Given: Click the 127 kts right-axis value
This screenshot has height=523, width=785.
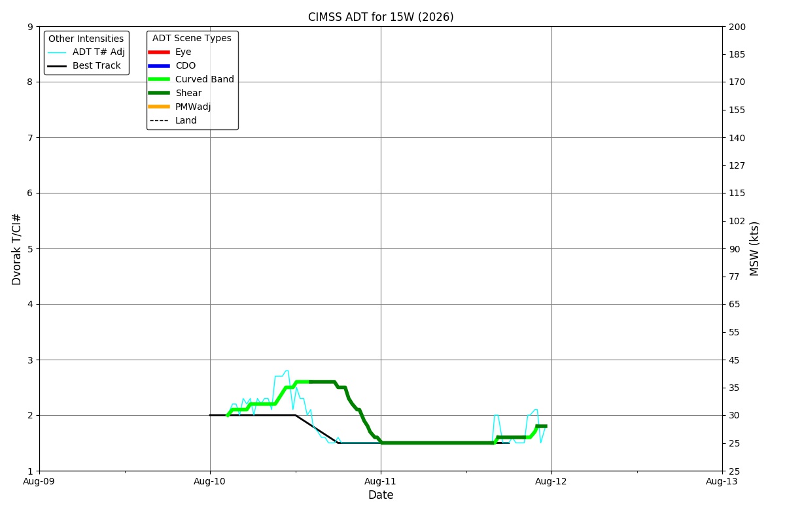Looking at the screenshot, I should [737, 165].
